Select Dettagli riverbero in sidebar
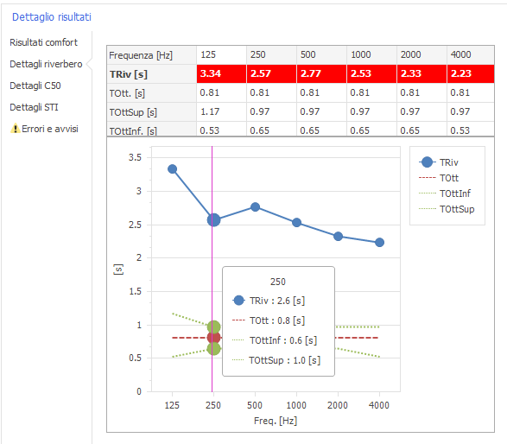Viewport: 507px width, 444px height. [x=46, y=64]
